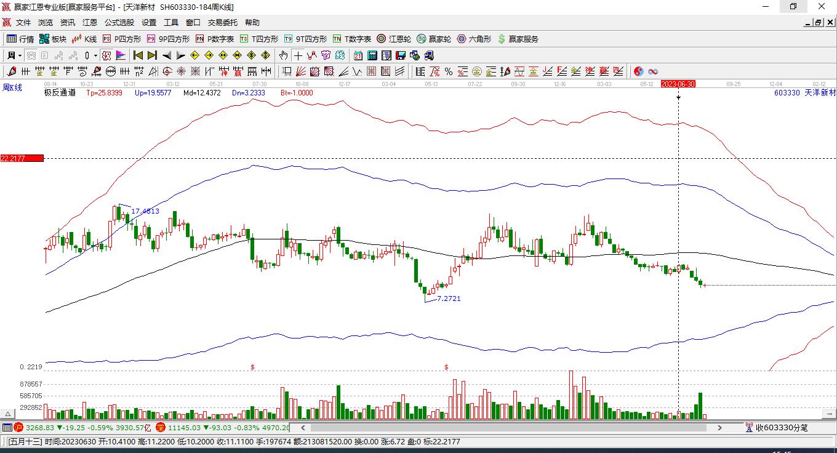The height and width of the screenshot is (453, 837).
Task: Click the 周K线 chart label
Action: tap(12, 88)
